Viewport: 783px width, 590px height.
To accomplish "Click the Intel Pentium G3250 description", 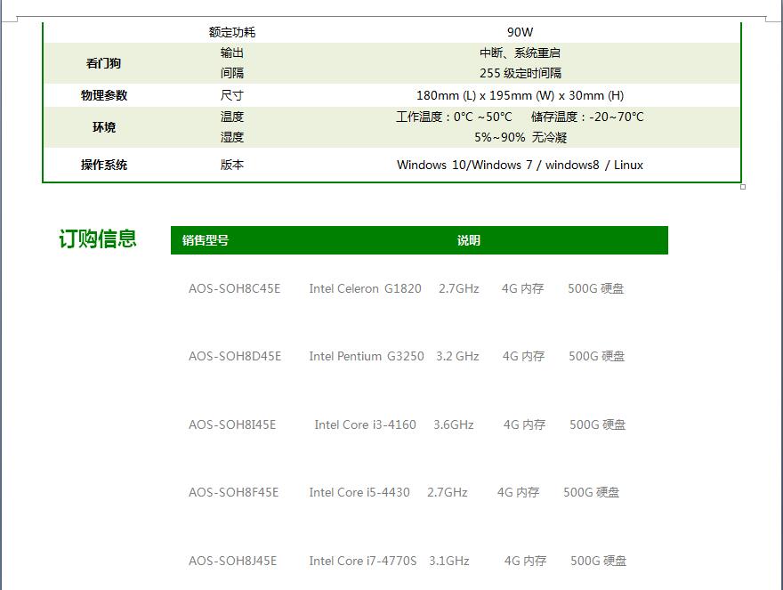I will (x=367, y=356).
